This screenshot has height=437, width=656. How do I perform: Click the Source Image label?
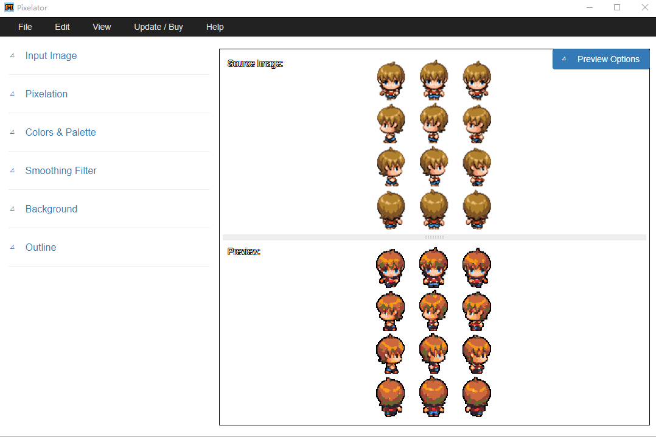pyautogui.click(x=255, y=63)
